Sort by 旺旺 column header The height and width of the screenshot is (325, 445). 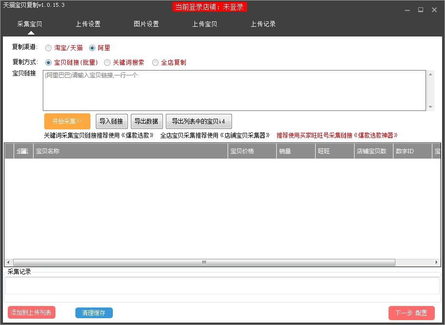(x=335, y=151)
